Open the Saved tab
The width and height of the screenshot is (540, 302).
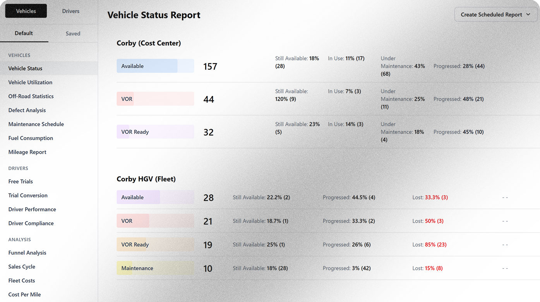point(73,34)
